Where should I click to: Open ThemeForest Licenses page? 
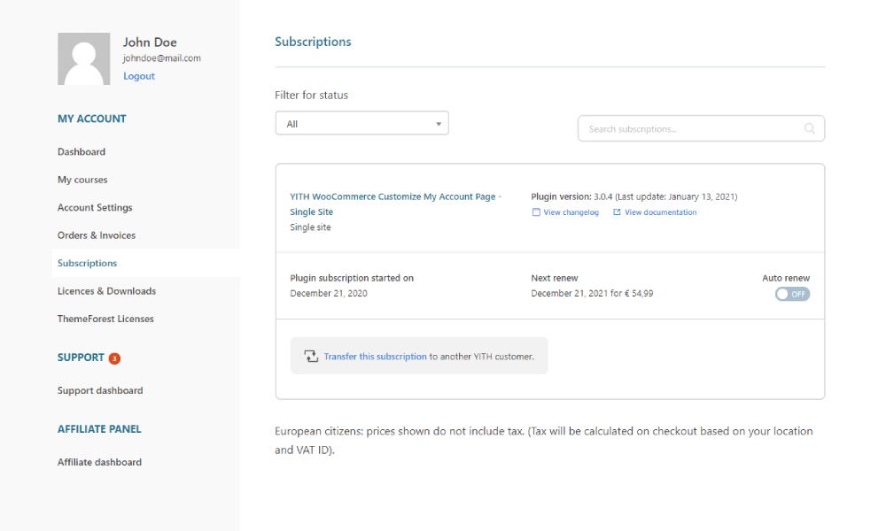coord(105,319)
